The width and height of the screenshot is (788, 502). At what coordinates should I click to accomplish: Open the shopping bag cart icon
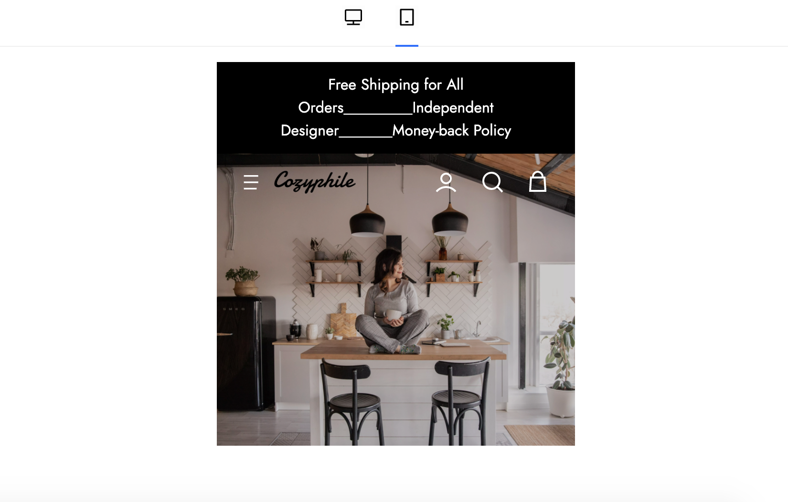pos(538,181)
